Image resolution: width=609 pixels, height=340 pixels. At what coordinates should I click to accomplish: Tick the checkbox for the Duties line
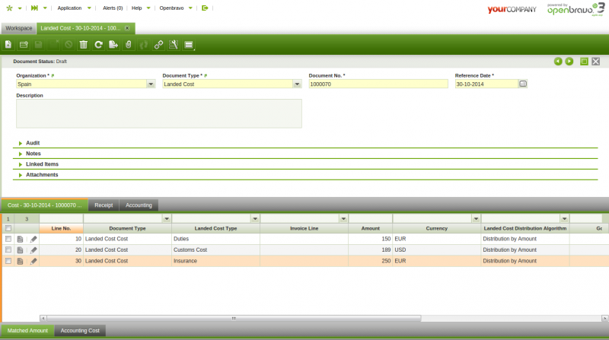point(8,239)
